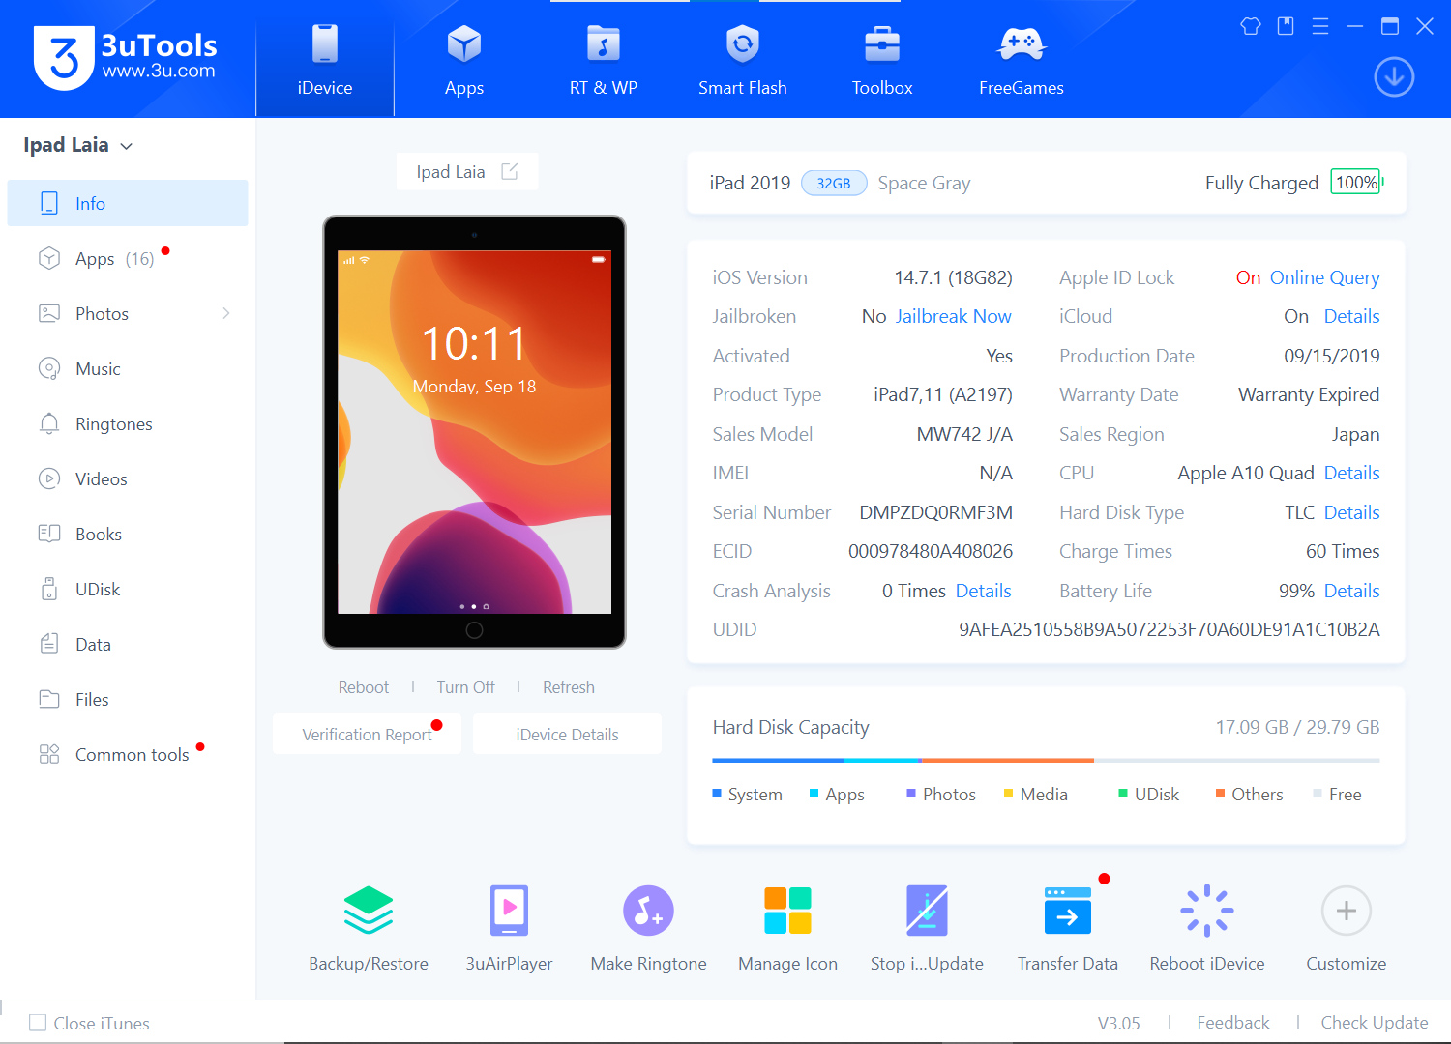Viewport: 1451px width, 1044px height.
Task: Open Files in the sidebar
Action: pyautogui.click(x=128, y=699)
